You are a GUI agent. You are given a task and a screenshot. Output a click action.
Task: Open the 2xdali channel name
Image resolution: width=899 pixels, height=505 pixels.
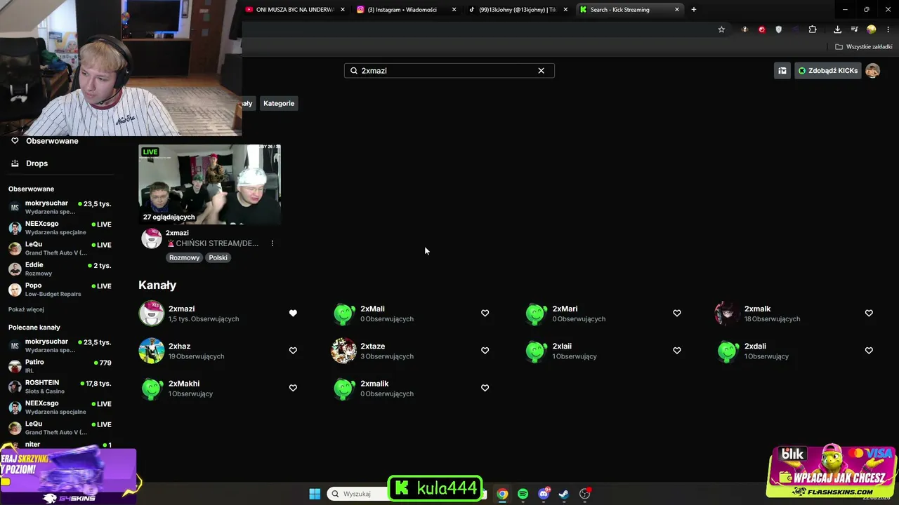[x=755, y=346]
